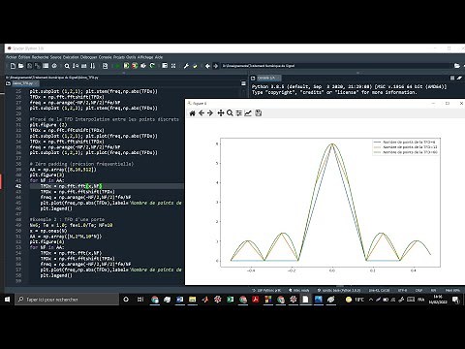Open the Recherche menu
This screenshot has width=465, height=349.
(x=41, y=57)
